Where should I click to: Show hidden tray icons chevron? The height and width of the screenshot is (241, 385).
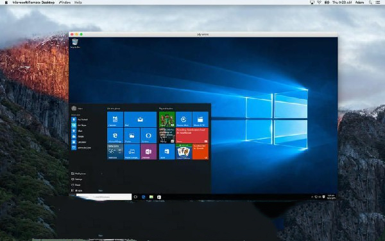[312, 197]
